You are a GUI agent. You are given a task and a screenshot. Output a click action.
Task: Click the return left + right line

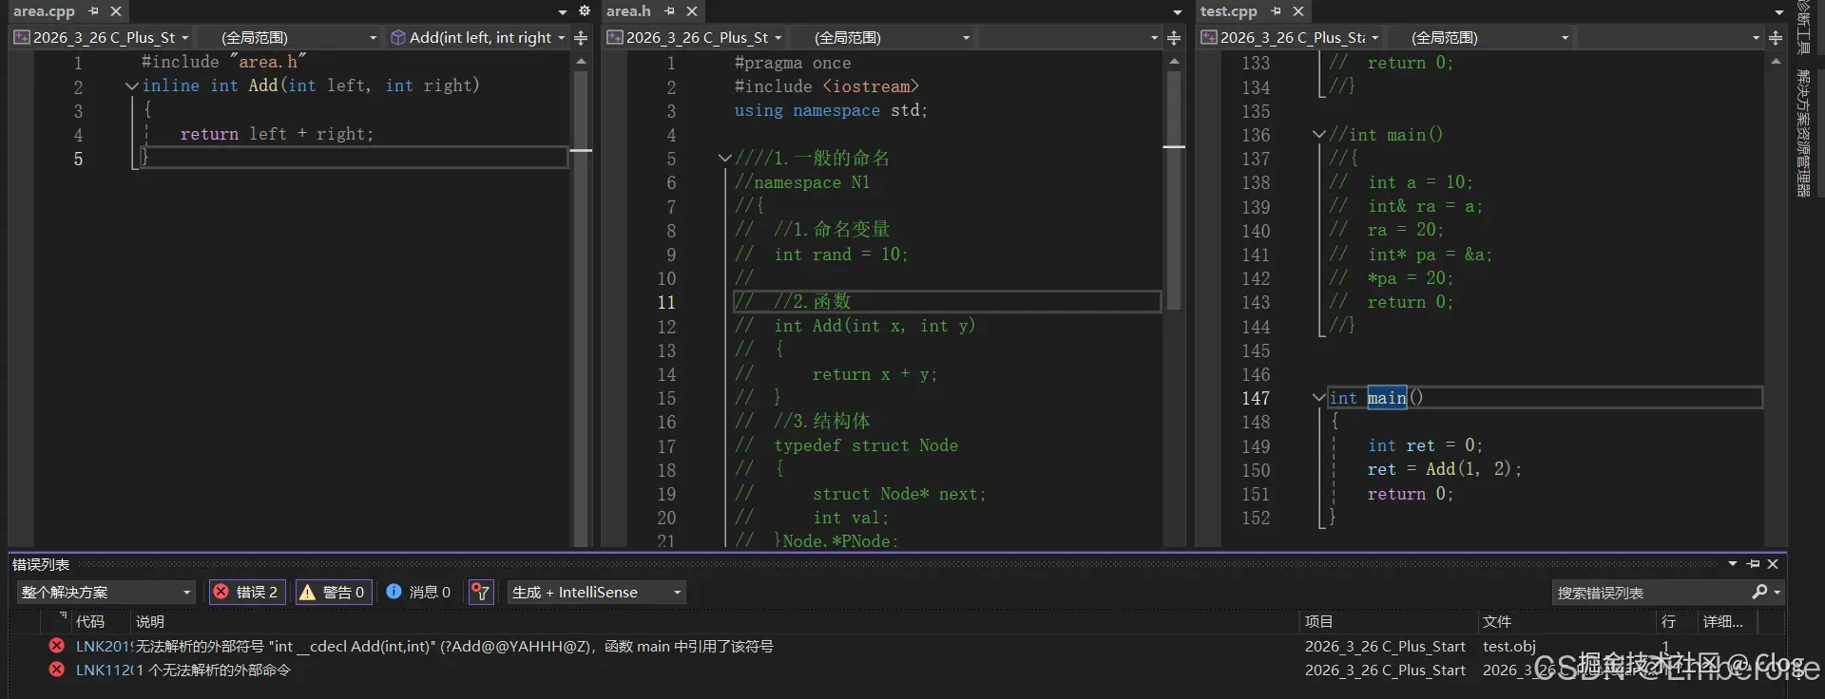coord(277,134)
